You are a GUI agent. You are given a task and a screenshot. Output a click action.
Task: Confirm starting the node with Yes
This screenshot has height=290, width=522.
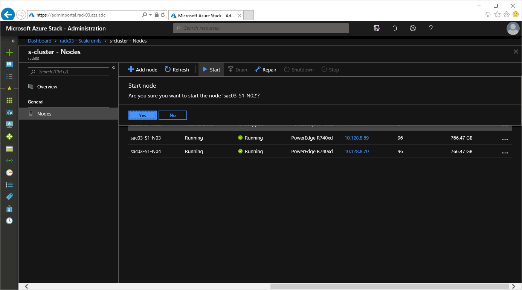142,115
